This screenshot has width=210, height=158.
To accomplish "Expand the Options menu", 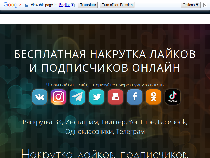I will (x=191, y=5).
